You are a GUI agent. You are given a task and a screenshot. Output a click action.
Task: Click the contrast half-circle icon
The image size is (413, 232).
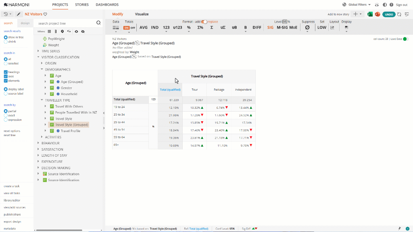click(385, 5)
